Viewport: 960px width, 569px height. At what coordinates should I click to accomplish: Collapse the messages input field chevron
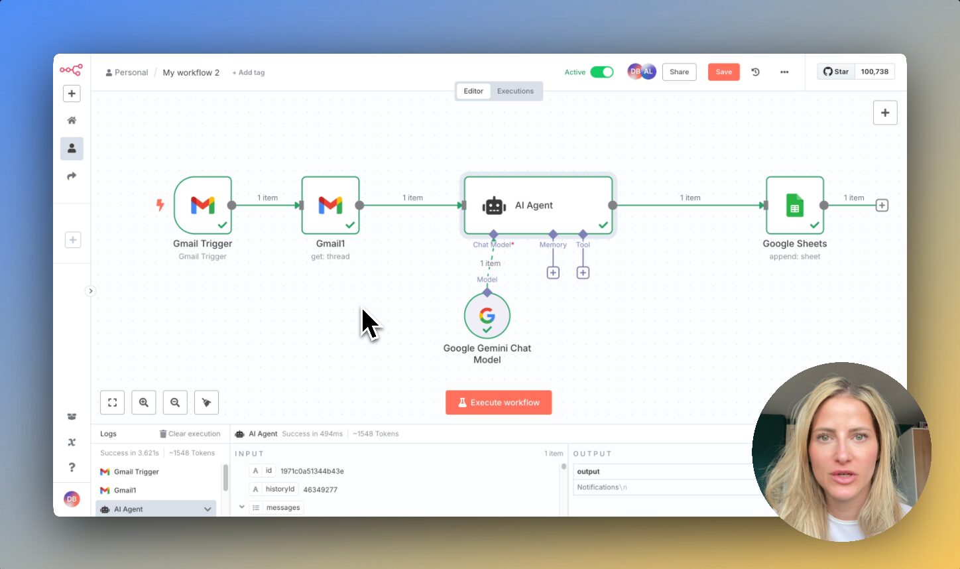click(x=241, y=507)
